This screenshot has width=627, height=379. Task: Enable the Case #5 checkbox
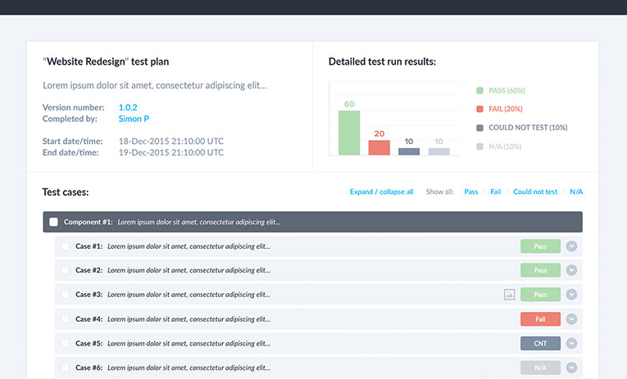[x=66, y=344]
